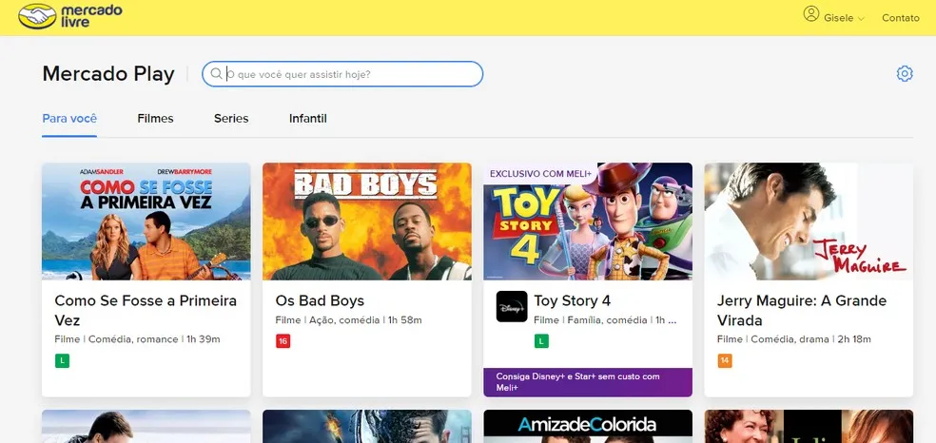Image resolution: width=936 pixels, height=443 pixels.
Task: Click the Disney+ logo on Toy Story 4
Action: (x=512, y=306)
